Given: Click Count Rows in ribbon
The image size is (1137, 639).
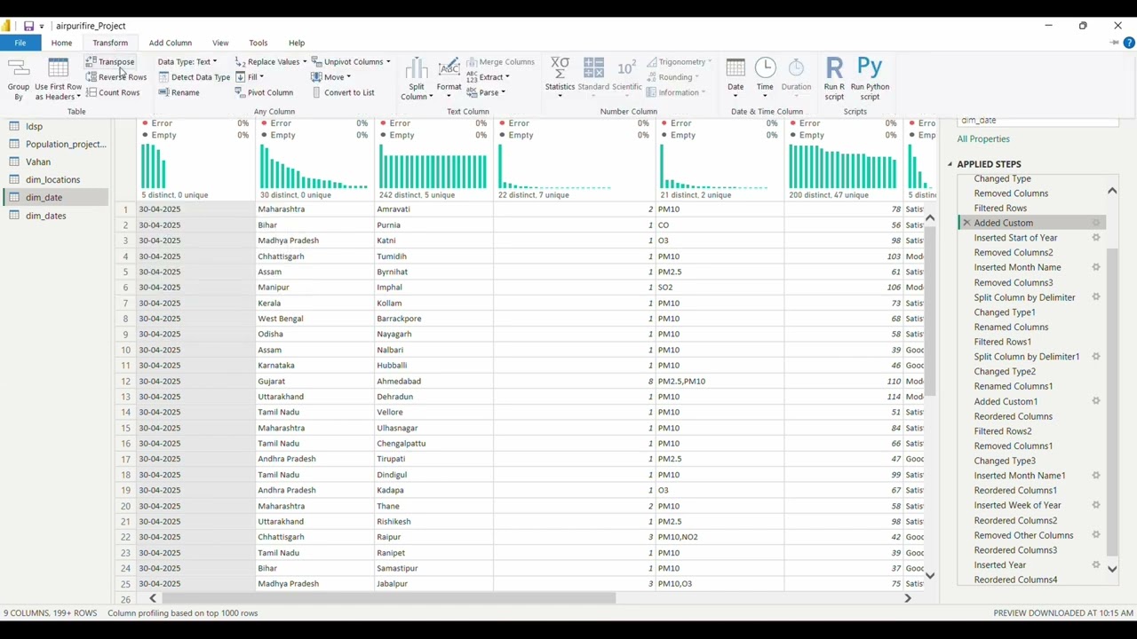Looking at the screenshot, I should (113, 92).
